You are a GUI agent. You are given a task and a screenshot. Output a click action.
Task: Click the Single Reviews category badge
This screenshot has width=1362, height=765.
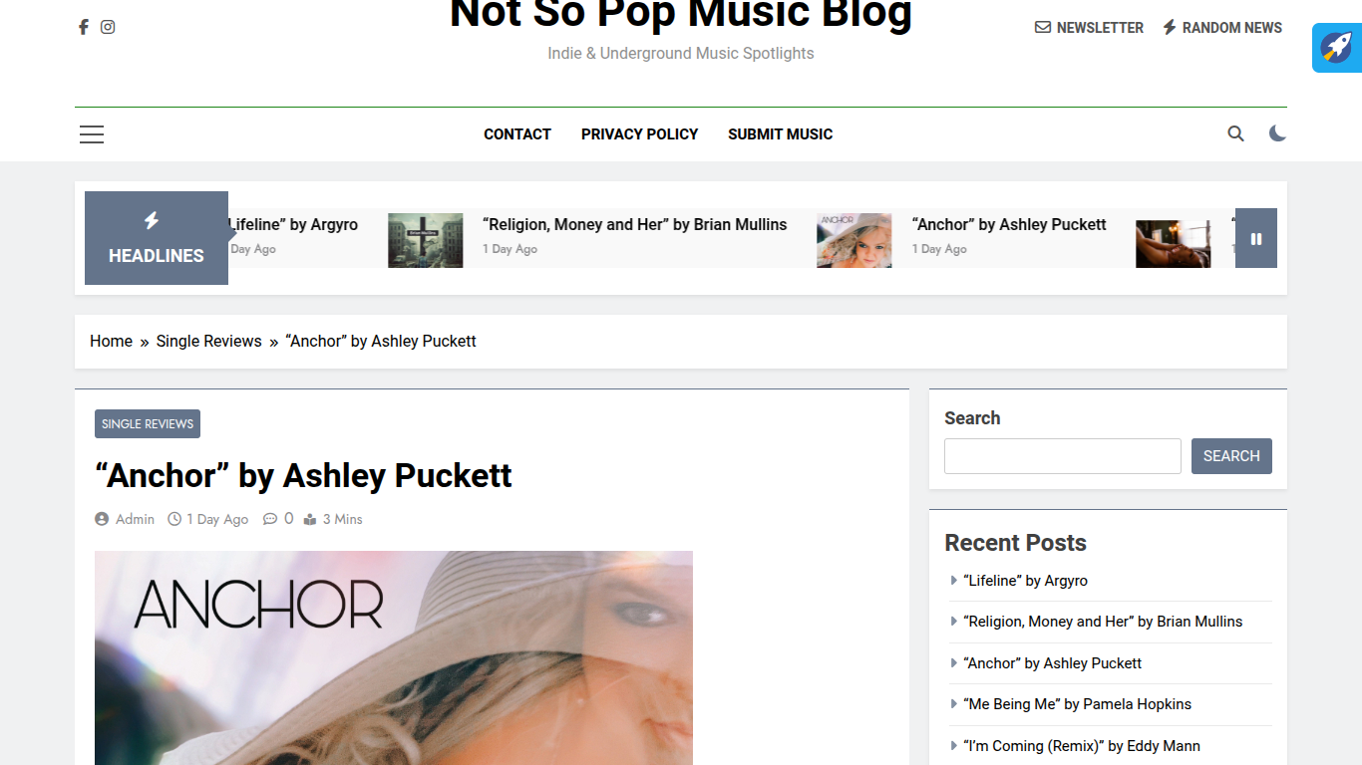(148, 424)
